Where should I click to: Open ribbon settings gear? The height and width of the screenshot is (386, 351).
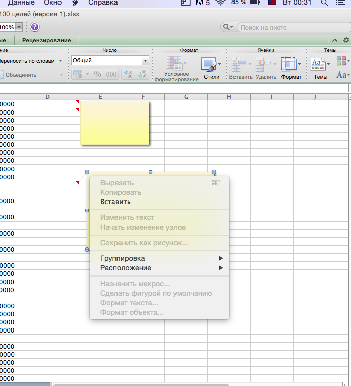click(346, 40)
